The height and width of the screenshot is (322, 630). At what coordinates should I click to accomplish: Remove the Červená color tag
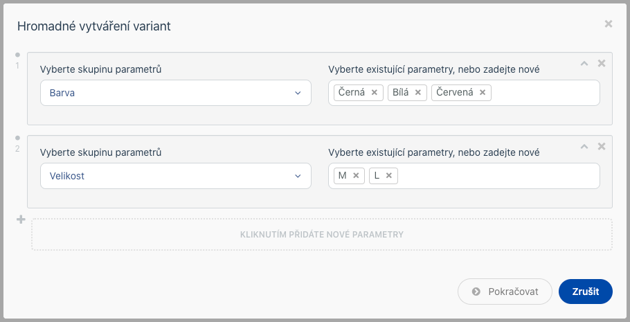(482, 93)
